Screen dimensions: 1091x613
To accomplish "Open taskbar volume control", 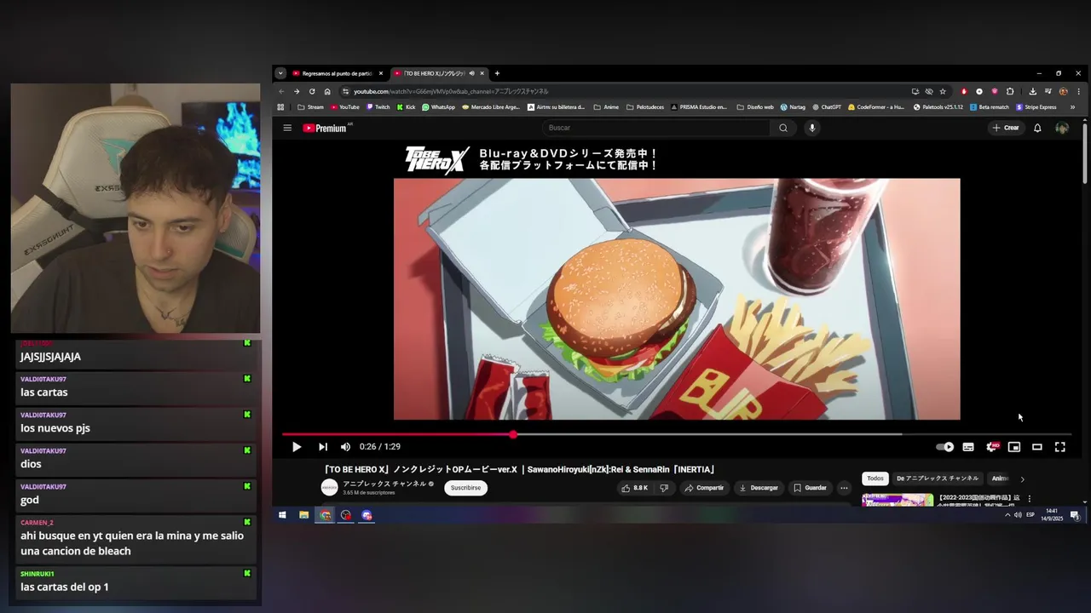I will coord(1018,515).
